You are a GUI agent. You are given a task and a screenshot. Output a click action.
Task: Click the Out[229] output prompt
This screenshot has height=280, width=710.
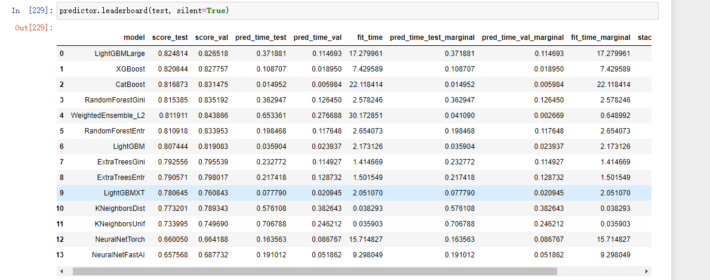[34, 28]
